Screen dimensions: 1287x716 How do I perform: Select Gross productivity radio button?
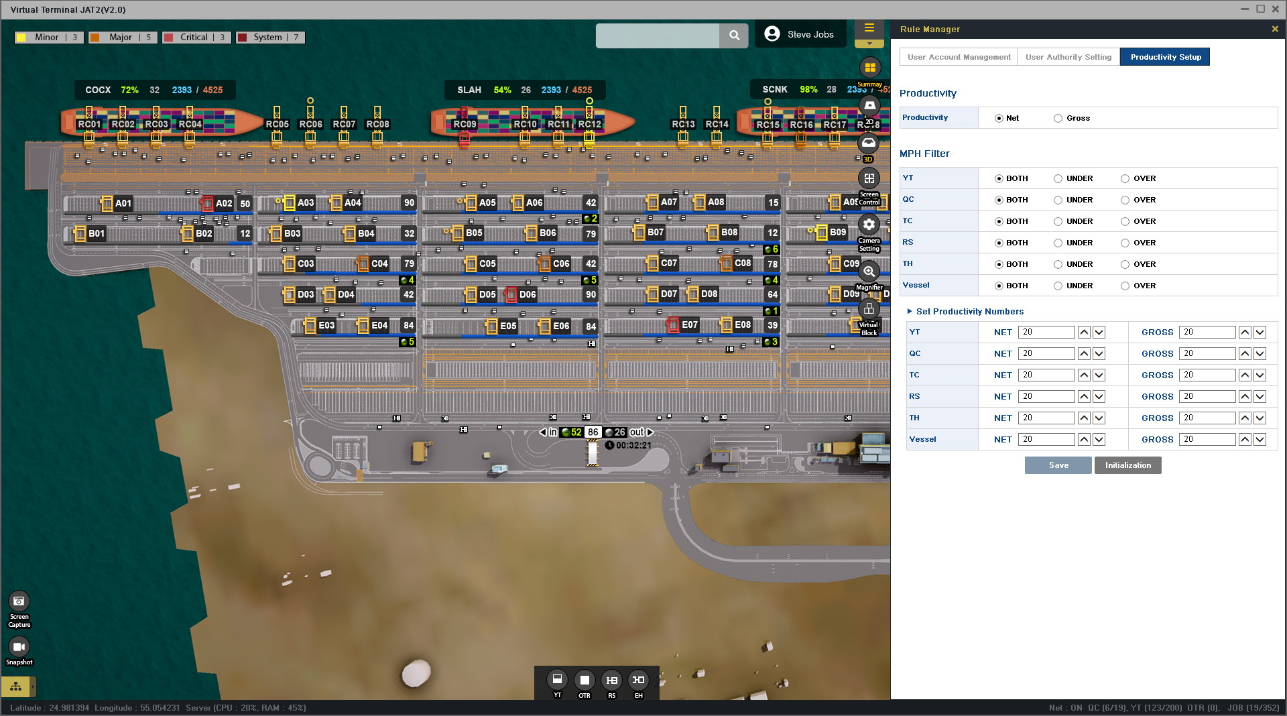coord(1058,119)
